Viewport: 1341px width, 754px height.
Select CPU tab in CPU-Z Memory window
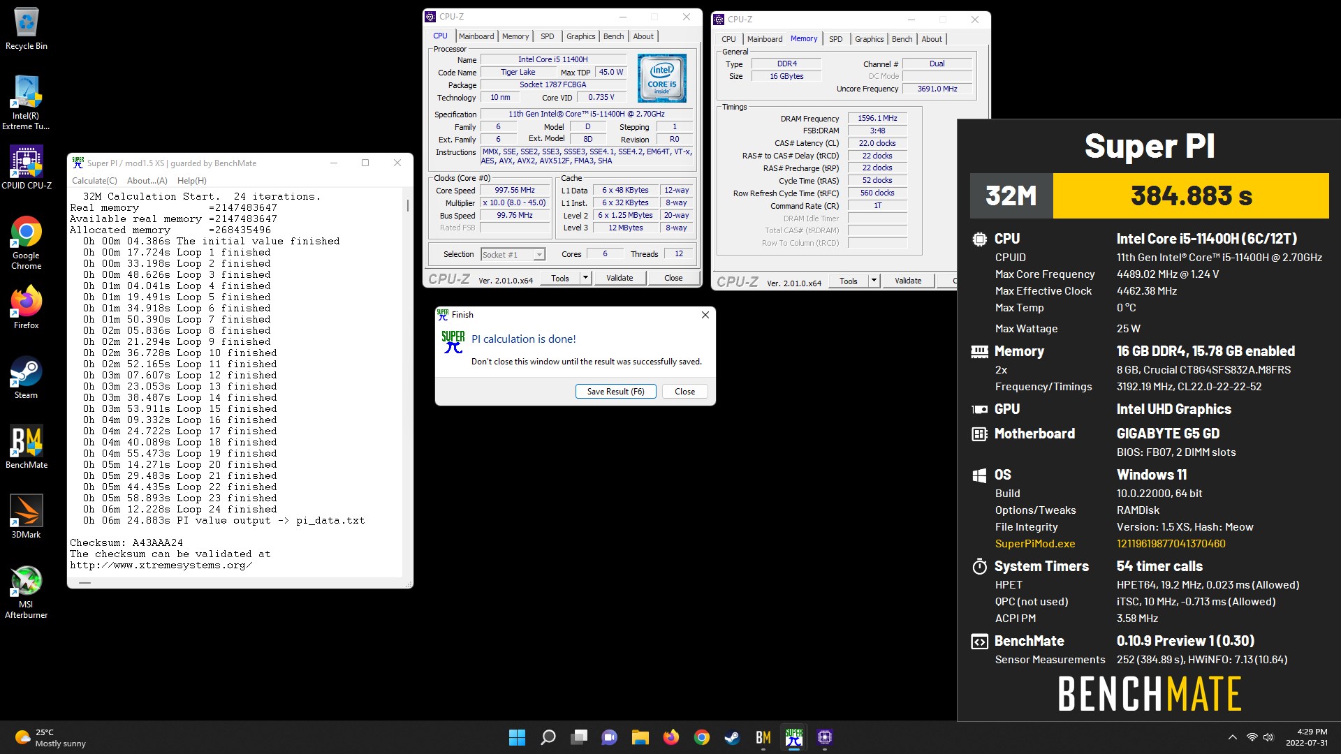728,39
